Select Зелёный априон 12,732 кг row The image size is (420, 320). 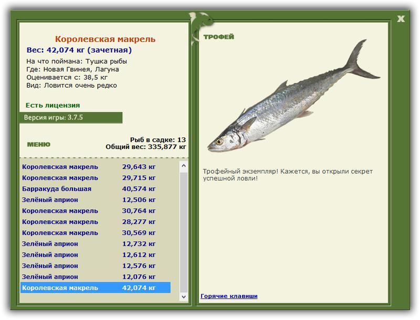coord(96,244)
